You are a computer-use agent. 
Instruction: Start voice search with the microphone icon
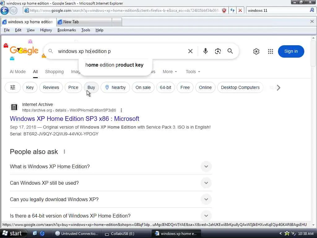[x=206, y=51]
